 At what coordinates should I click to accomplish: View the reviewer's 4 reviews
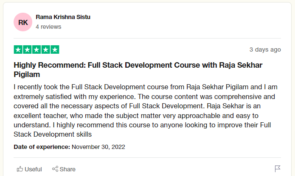pyautogui.click(x=48, y=27)
